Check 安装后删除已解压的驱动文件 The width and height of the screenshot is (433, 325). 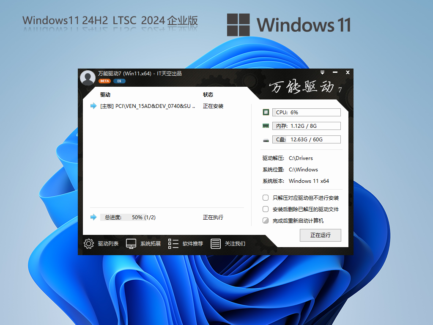(x=266, y=209)
